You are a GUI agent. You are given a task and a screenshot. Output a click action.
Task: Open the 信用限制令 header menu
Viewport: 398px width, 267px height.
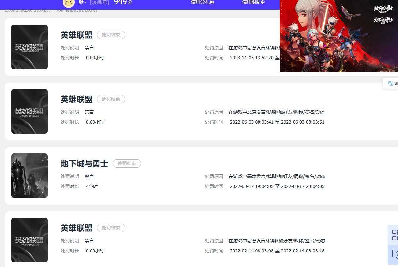254,2
